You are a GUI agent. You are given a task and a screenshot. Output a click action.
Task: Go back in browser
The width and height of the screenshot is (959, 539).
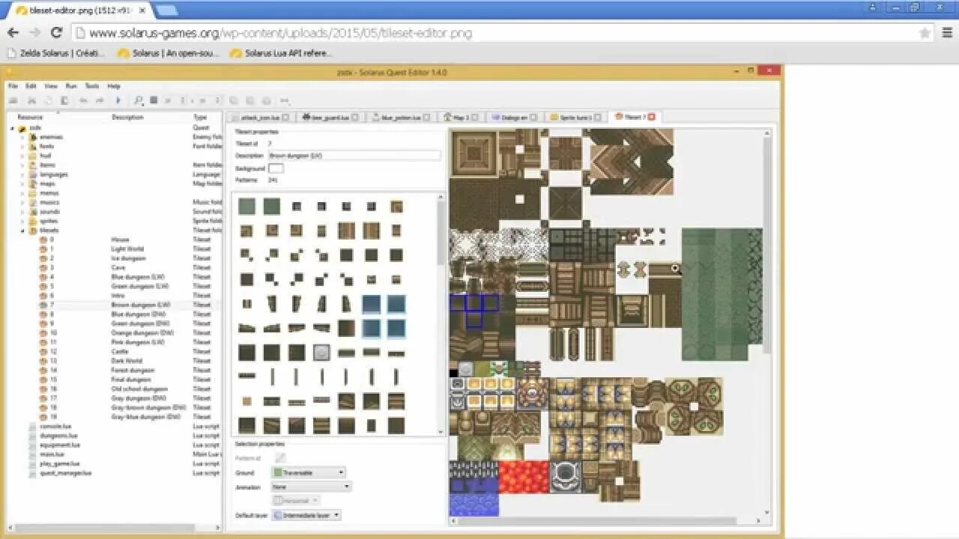13,32
